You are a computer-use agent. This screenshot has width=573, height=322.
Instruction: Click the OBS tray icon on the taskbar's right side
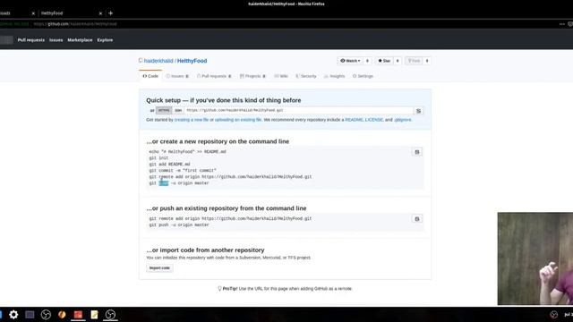click(554, 314)
